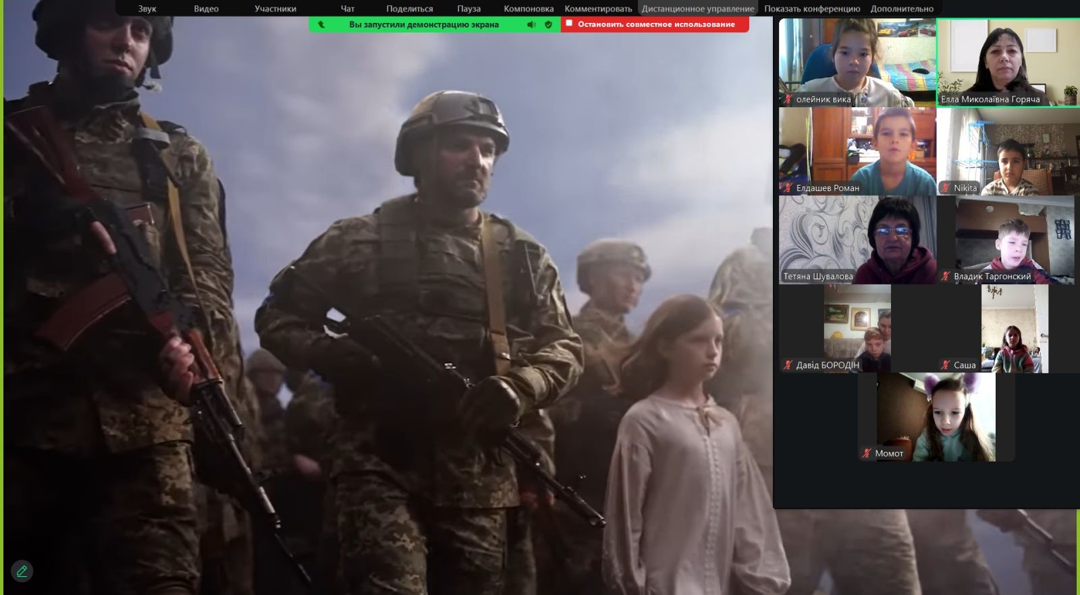
Task: Click Показать конференцию in the toolbar
Action: [812, 9]
